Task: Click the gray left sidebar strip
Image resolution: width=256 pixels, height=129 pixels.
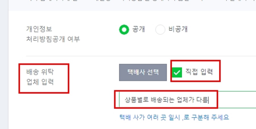Action: (4, 64)
